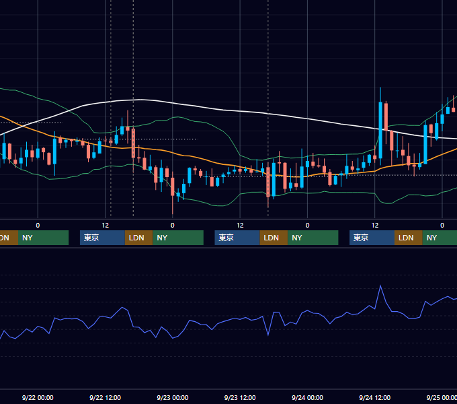Image resolution: width=457 pixels, height=404 pixels.
Task: Click the oscillator peak near 9/24 12:00
Action: [x=380, y=285]
